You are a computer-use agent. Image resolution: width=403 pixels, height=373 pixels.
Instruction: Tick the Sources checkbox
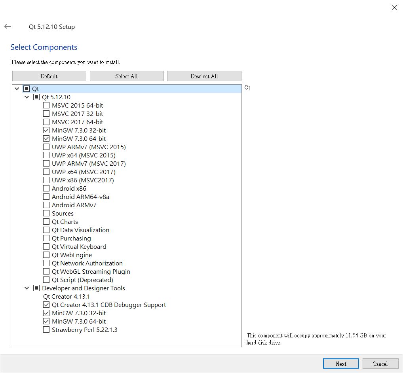46,213
